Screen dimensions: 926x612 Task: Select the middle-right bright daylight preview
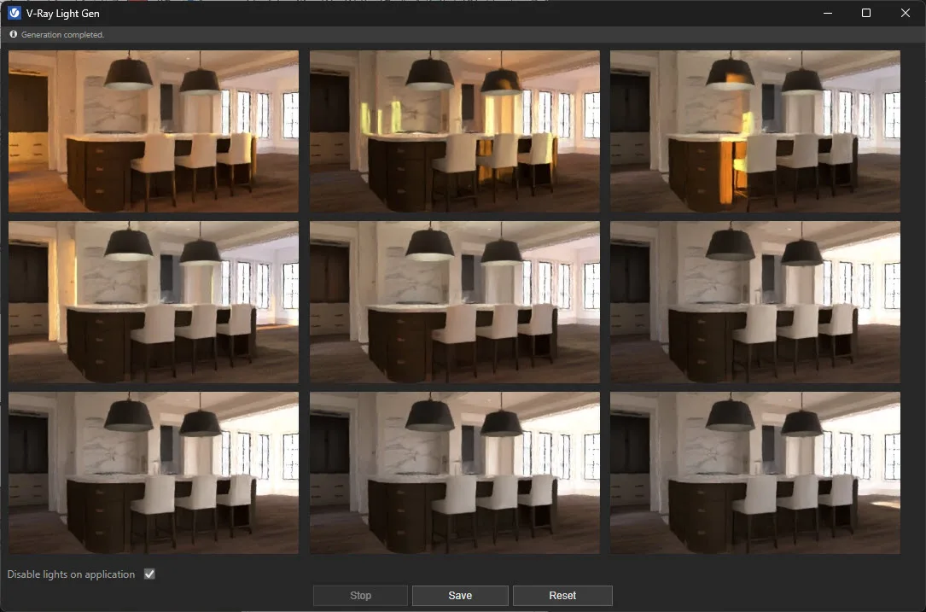(754, 301)
